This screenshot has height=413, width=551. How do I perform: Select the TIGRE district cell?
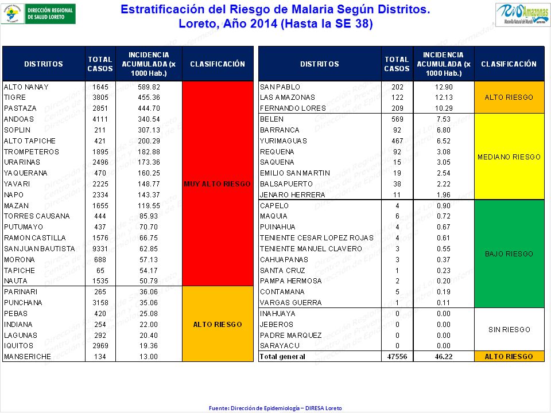tap(44, 98)
